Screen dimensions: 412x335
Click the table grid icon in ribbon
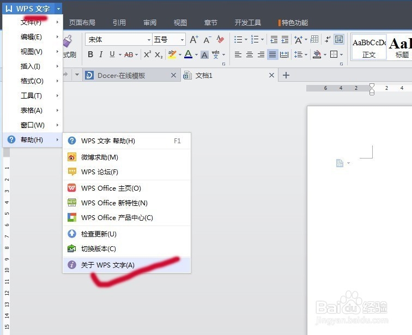[x=314, y=39]
